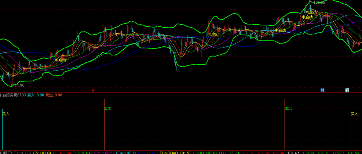Click the cyan 买入: 0.00 readout
The image size is (362, 154).
coord(36,95)
